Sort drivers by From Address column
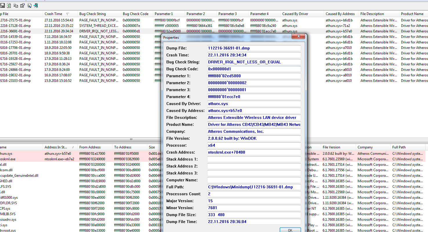 [x=95, y=147]
